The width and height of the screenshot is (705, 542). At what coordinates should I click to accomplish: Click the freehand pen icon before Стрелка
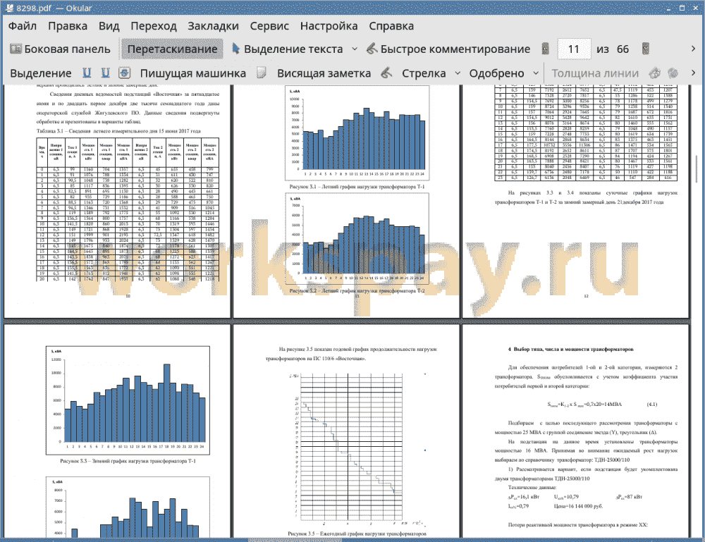(386, 73)
